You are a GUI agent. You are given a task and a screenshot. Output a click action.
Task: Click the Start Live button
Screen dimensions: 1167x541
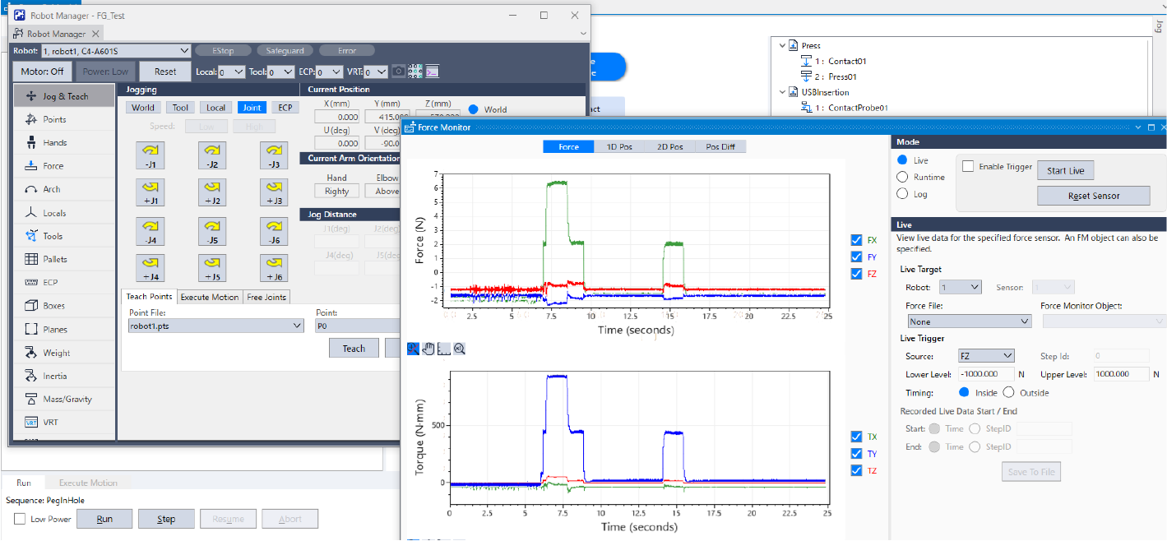pos(1065,171)
